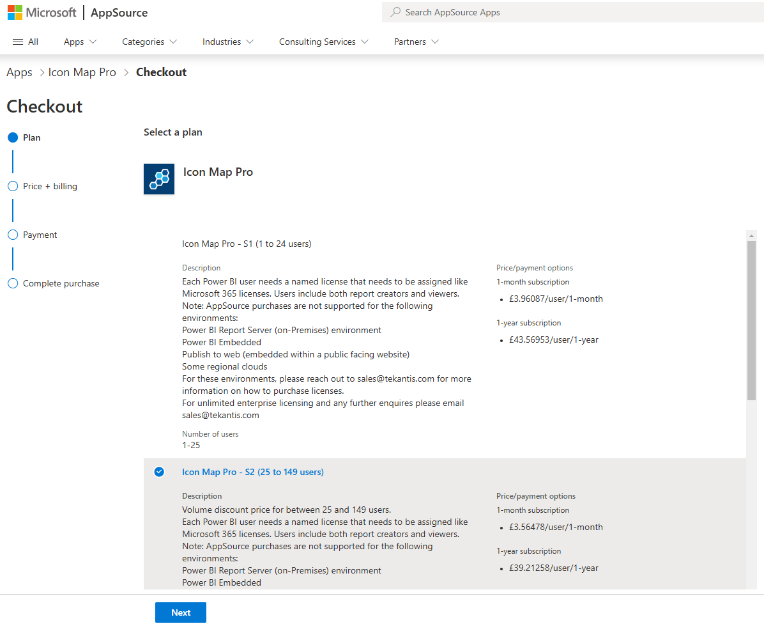Open the Partners menu

point(416,42)
